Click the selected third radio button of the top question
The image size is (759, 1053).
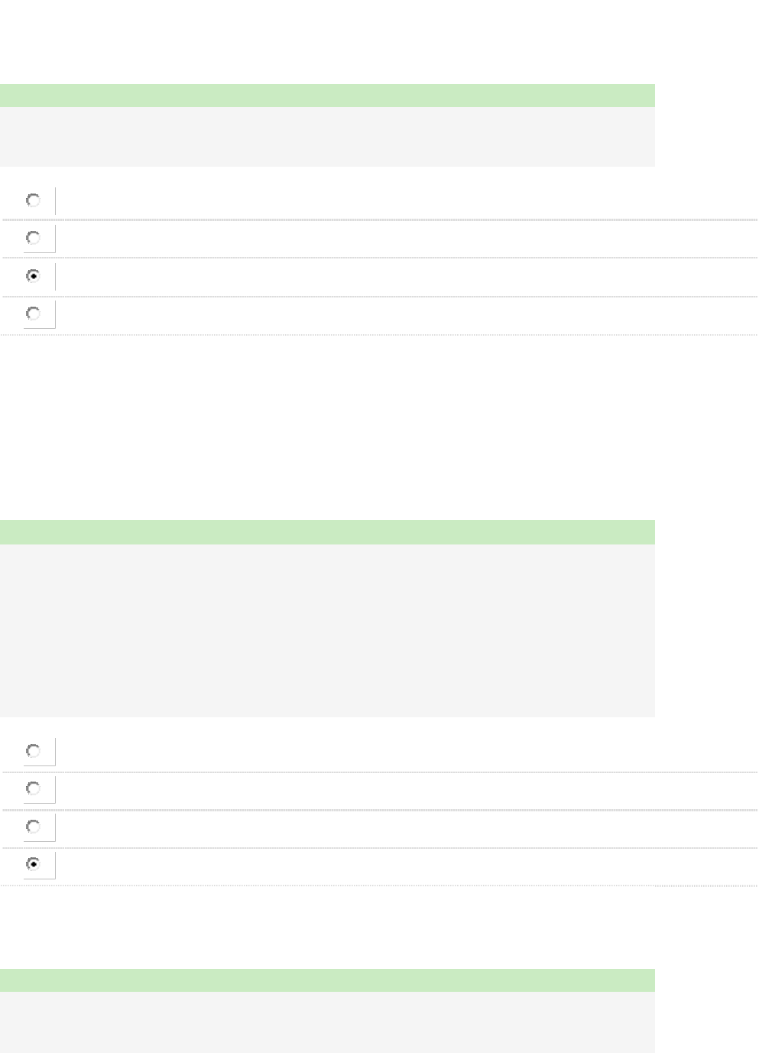(x=34, y=275)
